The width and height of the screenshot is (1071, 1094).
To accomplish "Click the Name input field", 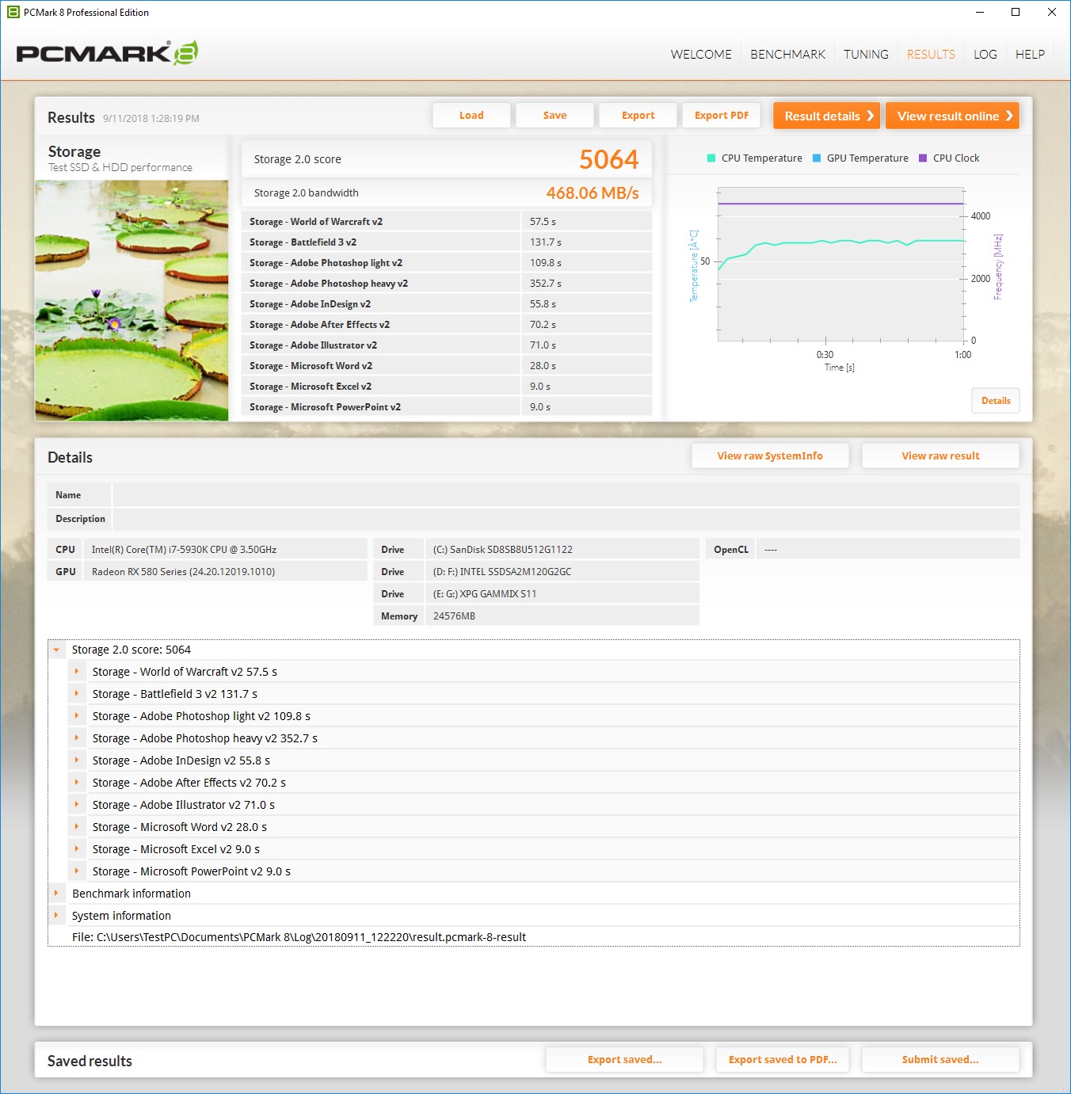I will 566,495.
